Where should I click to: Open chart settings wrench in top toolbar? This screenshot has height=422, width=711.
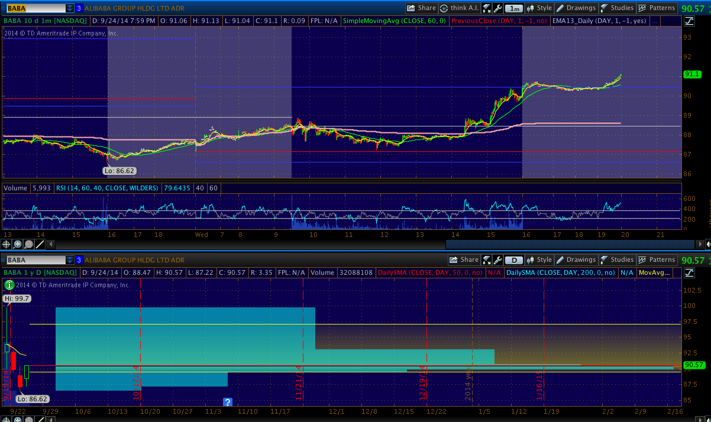click(497, 8)
